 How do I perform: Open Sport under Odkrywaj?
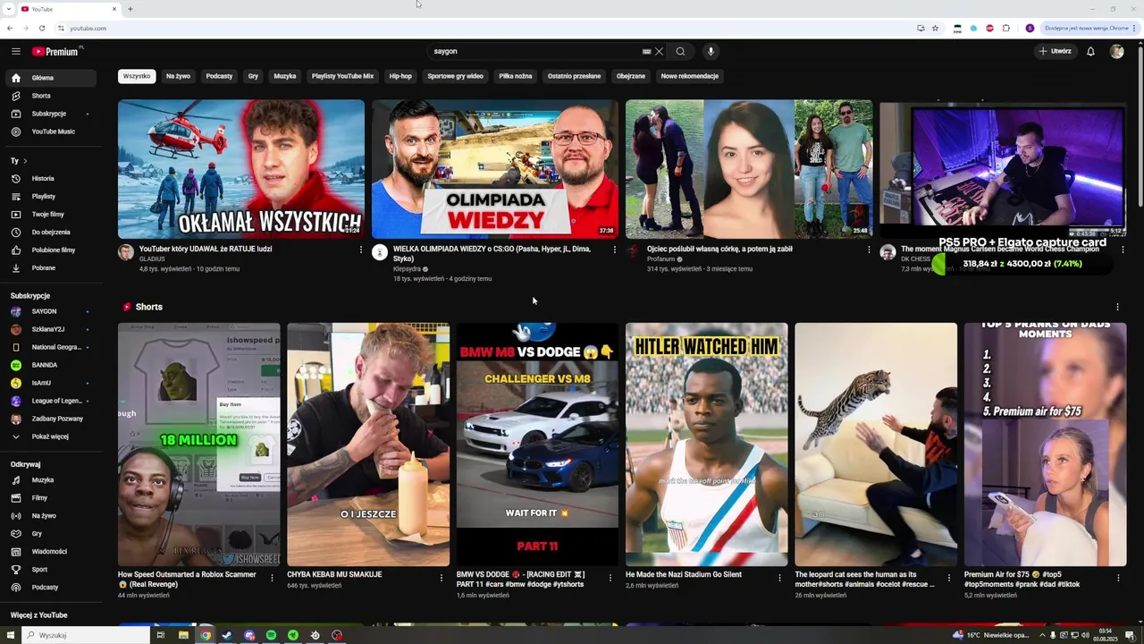point(53,570)
